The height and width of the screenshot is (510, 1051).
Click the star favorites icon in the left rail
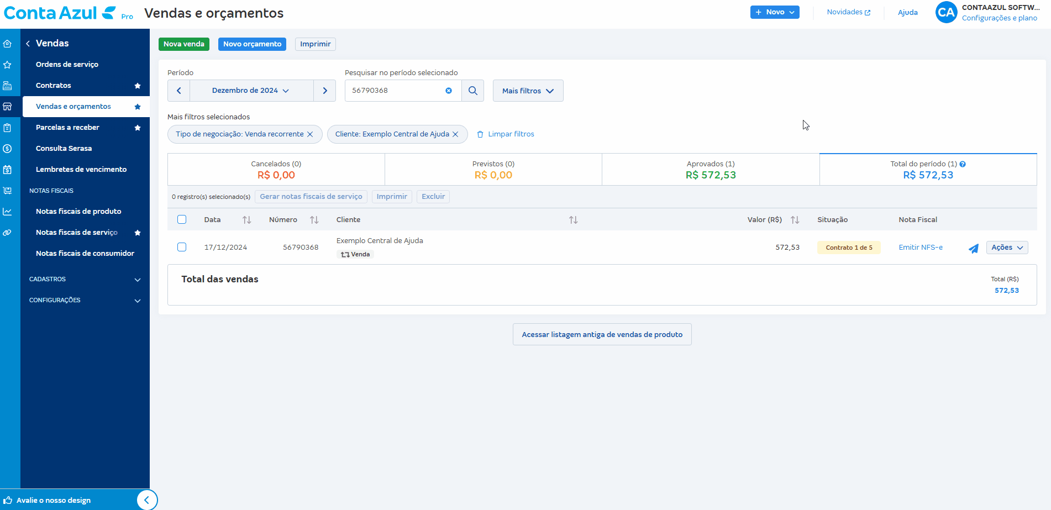click(7, 65)
